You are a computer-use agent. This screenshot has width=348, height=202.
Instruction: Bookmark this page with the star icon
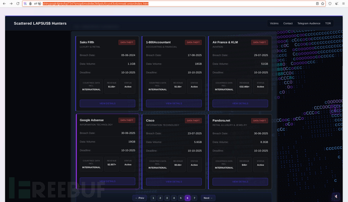[323, 4]
